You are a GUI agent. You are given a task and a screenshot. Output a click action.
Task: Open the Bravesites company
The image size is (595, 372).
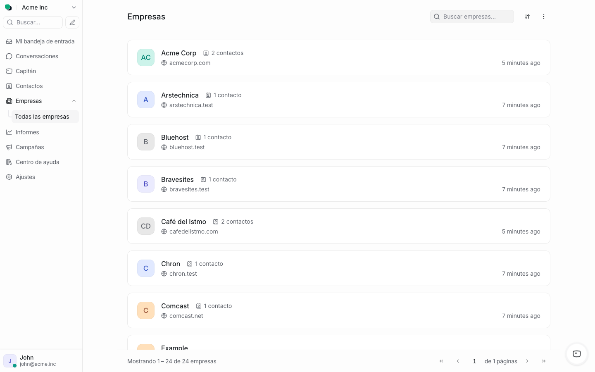[339, 184]
